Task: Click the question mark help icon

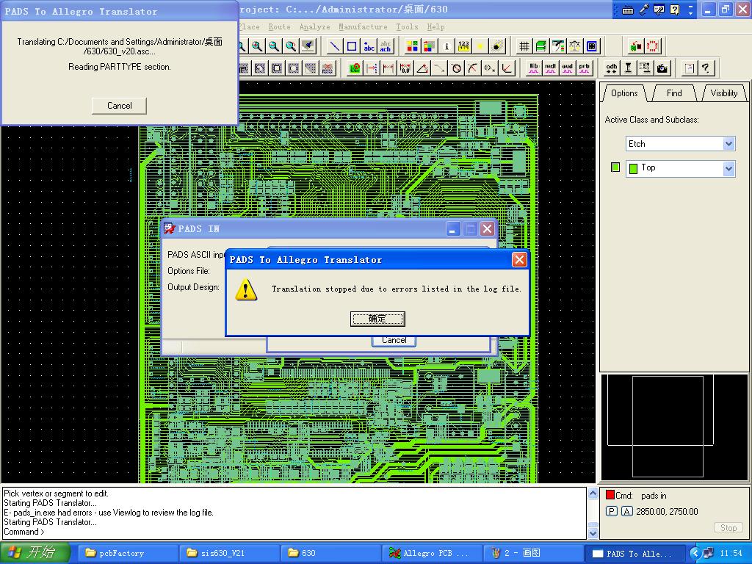Action: pyautogui.click(x=706, y=68)
